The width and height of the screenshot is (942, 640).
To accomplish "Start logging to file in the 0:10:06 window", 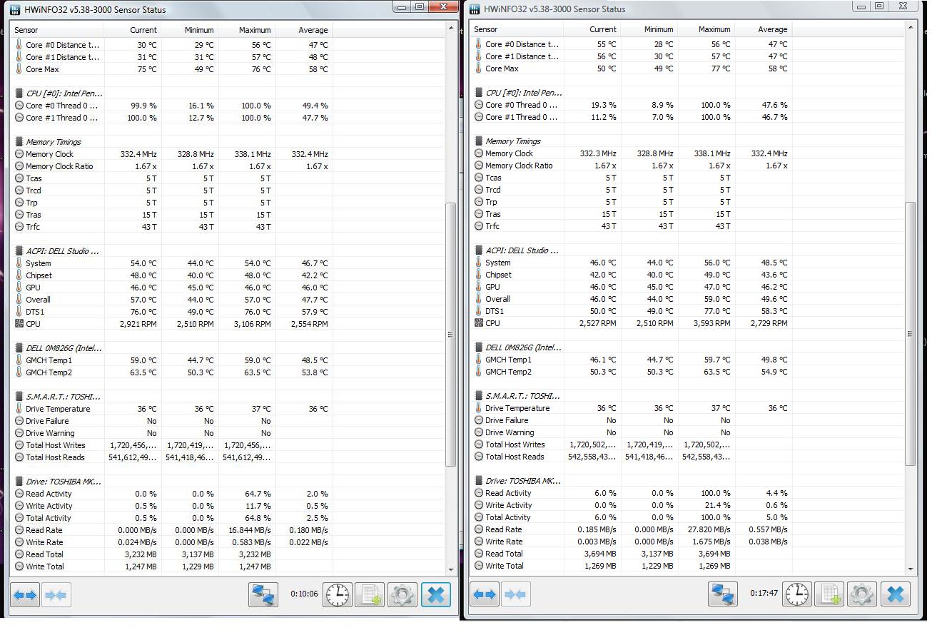I will [370, 594].
